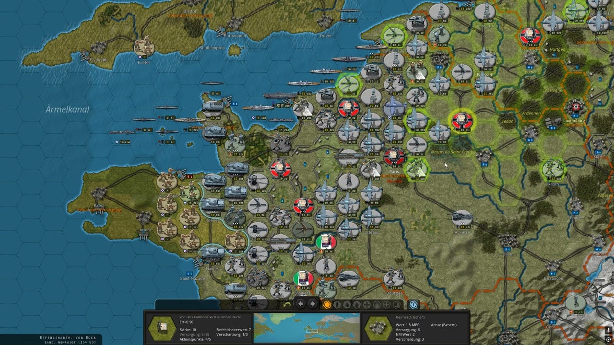
Task: Click the Southampton map label
Action: pos(212,48)
